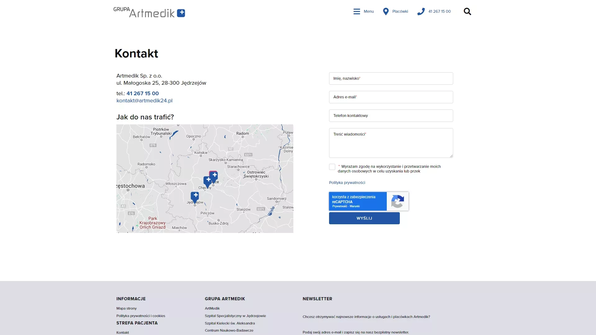
Task: Focus the Adres e-mail field
Action: [x=391, y=97]
